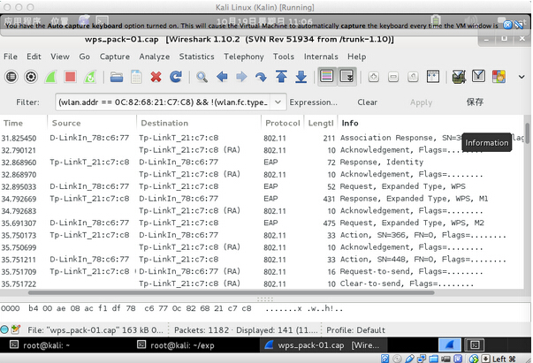Edit capture file comment status icon
This screenshot has height=363, width=533.
click(16, 329)
